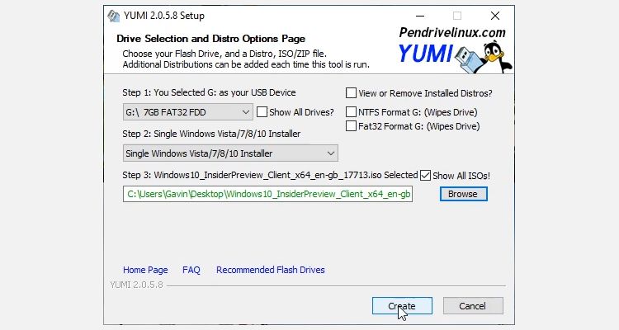Click the YUMI Pendrivelinux.com penguin logo
The image size is (619, 330).
click(x=455, y=49)
